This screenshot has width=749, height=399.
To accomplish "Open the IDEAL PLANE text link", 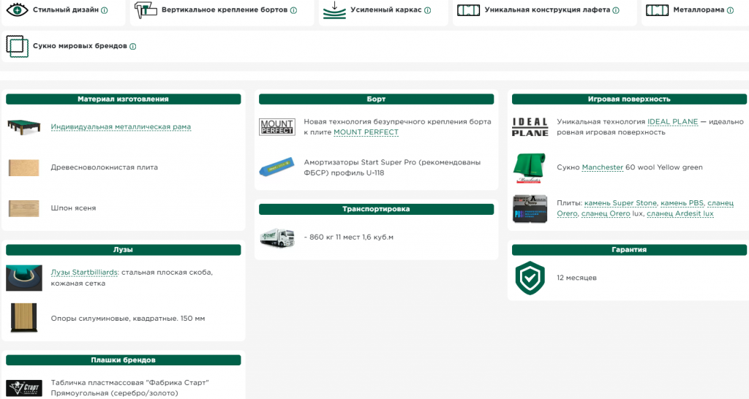I will point(673,122).
